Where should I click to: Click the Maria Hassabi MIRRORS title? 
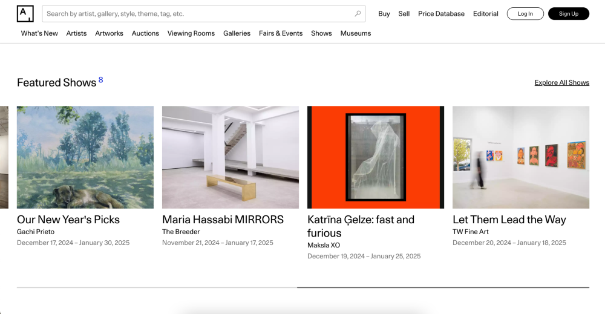tap(223, 220)
